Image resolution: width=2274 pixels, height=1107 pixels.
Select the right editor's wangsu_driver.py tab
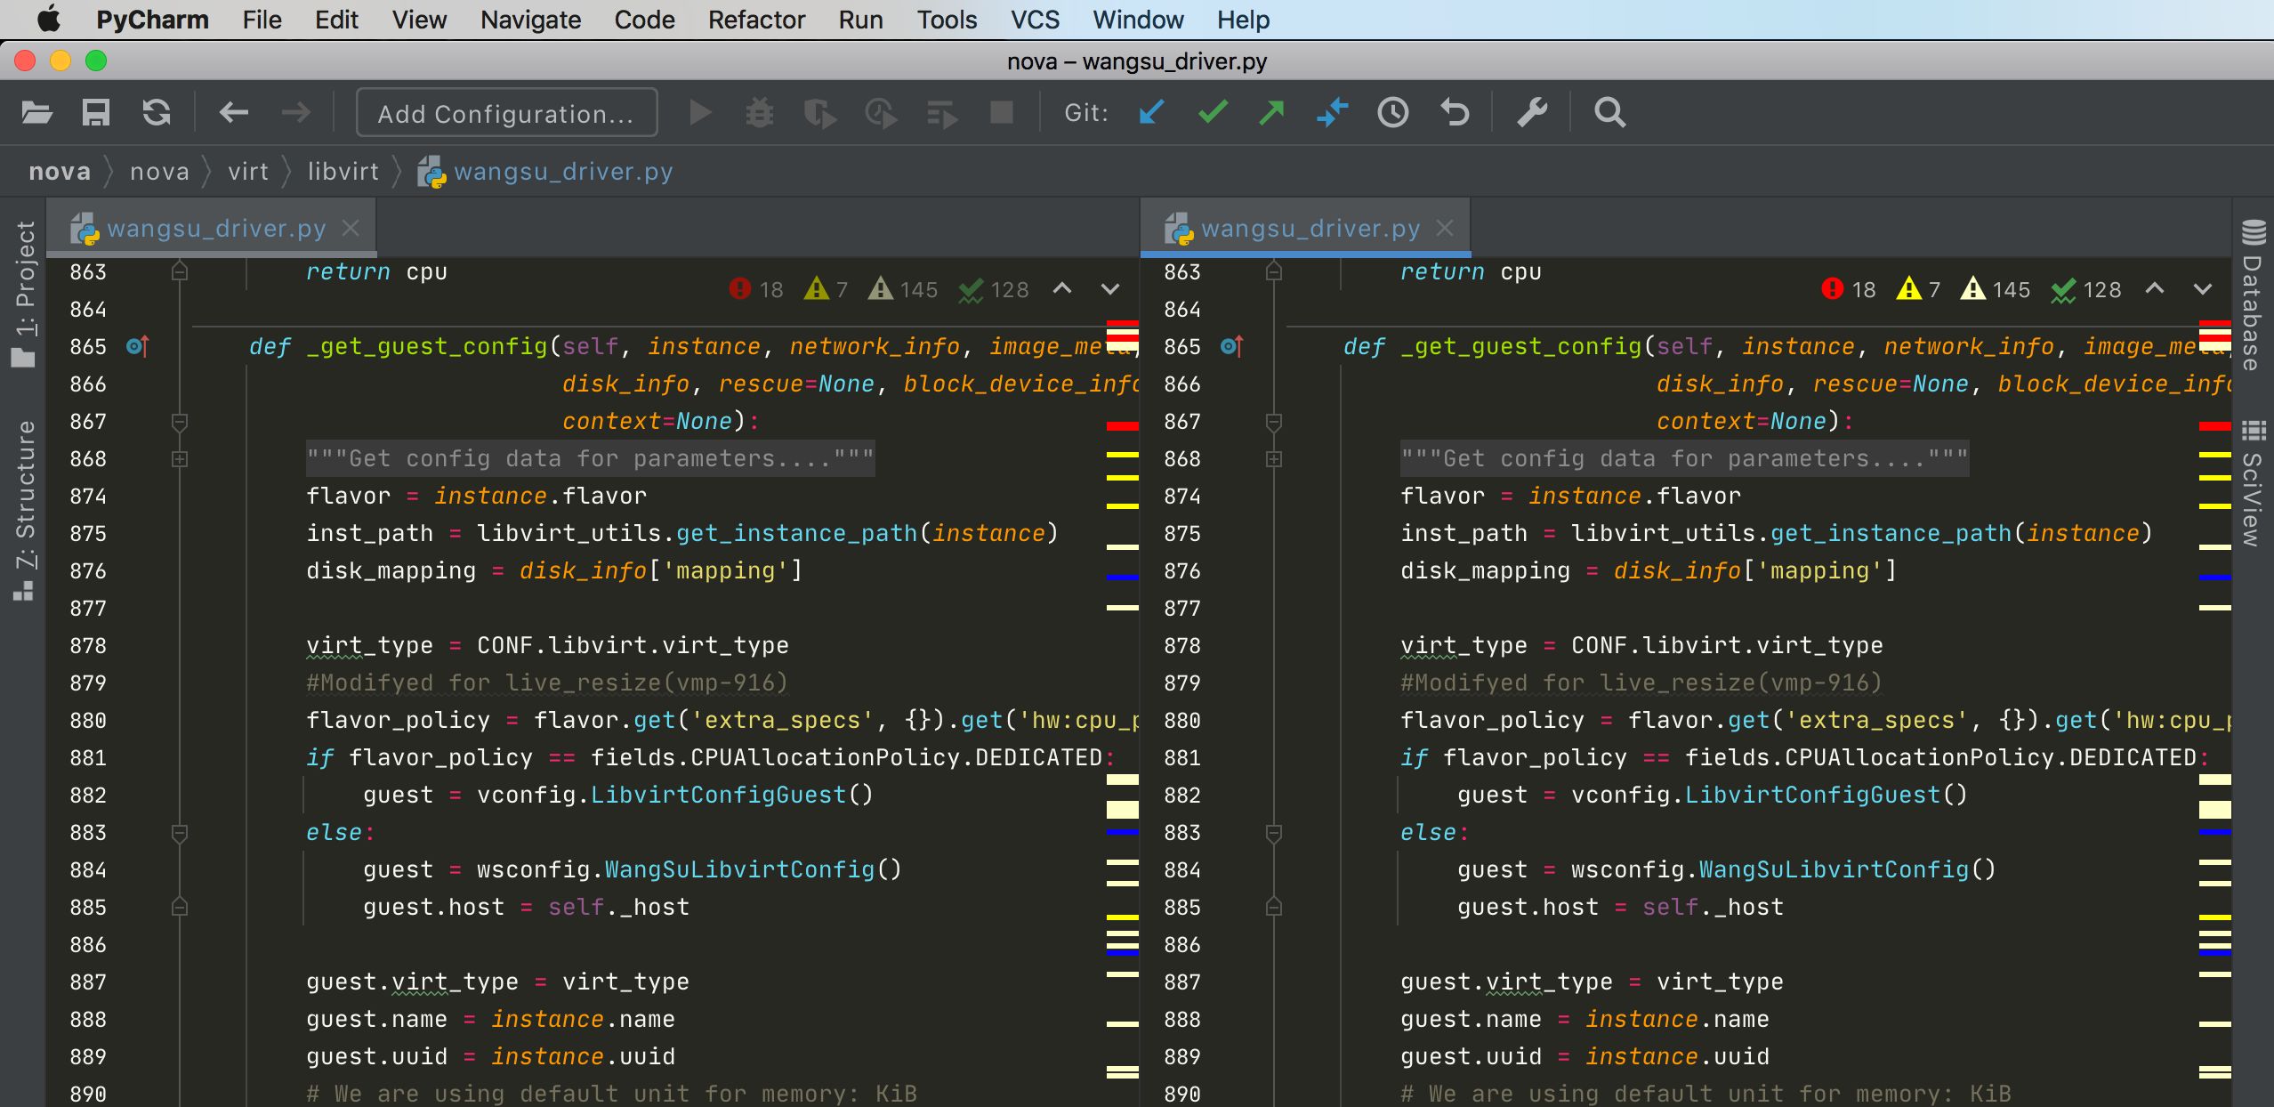pyautogui.click(x=1310, y=229)
